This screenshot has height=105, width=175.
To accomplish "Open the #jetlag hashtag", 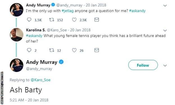I will 68,11.
